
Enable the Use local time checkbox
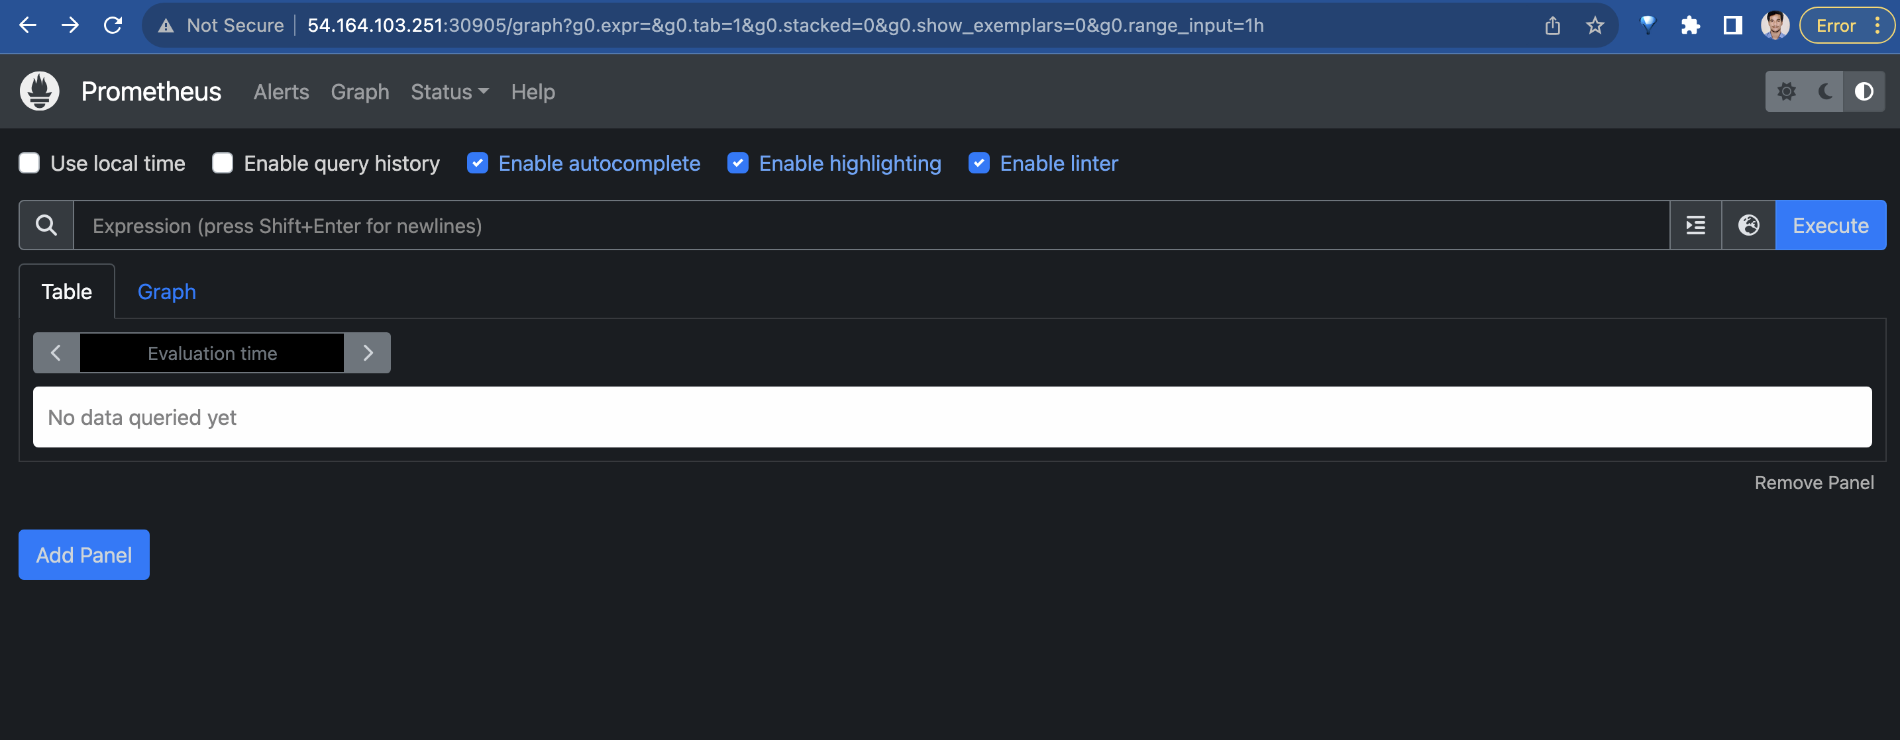point(30,163)
